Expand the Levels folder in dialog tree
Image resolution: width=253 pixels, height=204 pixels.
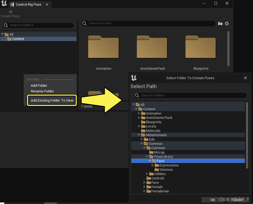coord(139,126)
